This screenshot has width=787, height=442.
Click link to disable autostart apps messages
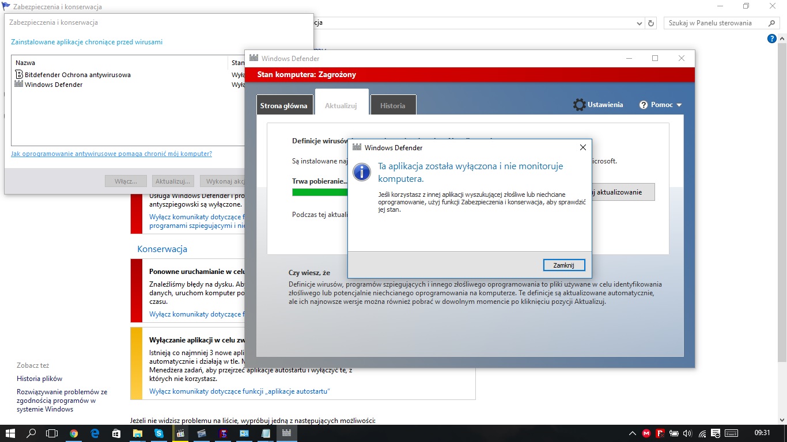pos(240,391)
